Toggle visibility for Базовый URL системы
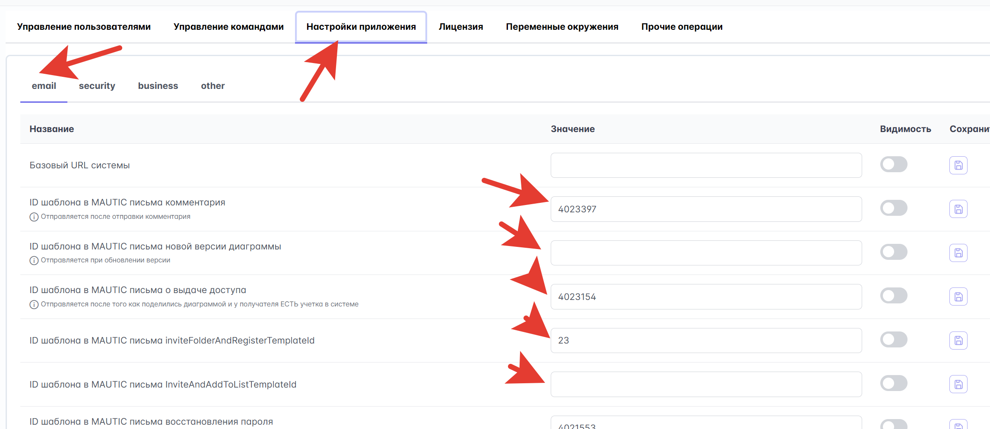The height and width of the screenshot is (429, 990). pos(894,164)
